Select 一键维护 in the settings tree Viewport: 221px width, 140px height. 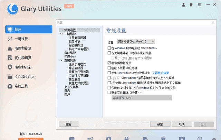(x=70, y=34)
